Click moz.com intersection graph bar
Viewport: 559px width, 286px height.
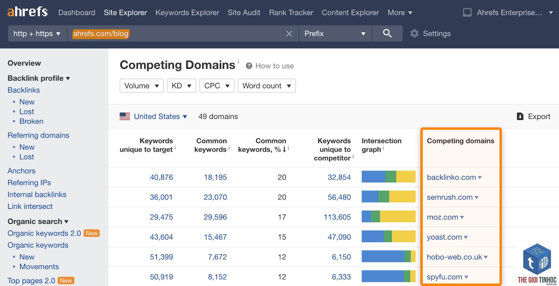pos(389,217)
